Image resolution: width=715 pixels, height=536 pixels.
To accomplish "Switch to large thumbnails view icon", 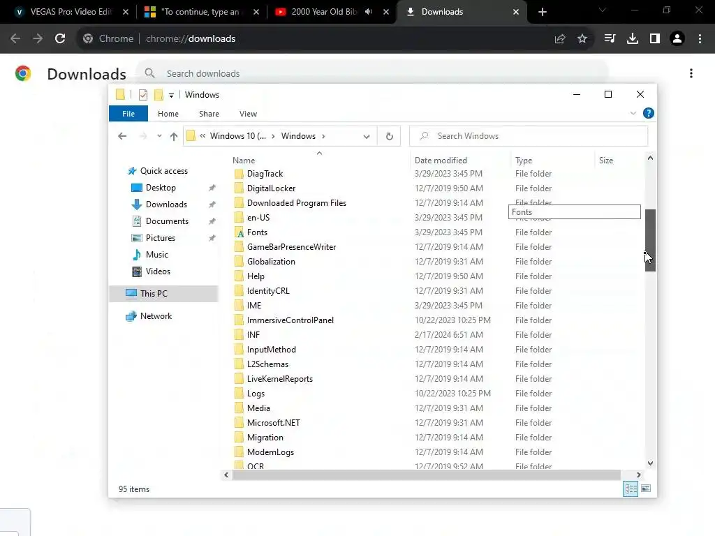I will 646,489.
